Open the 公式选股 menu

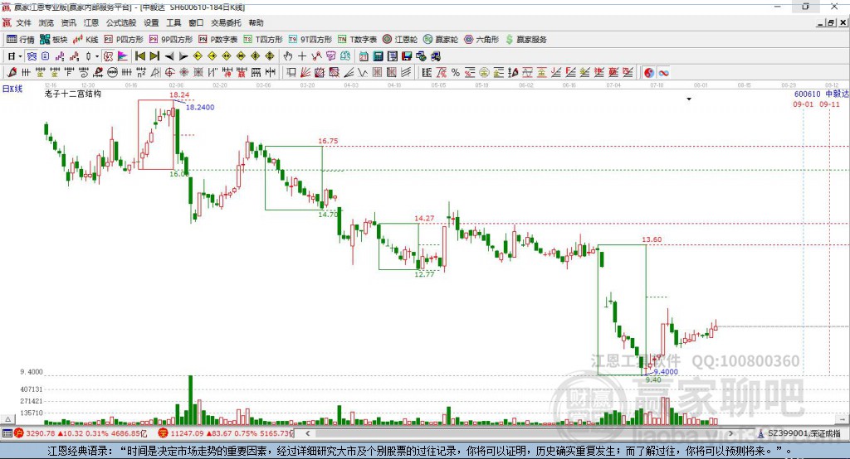[121, 22]
